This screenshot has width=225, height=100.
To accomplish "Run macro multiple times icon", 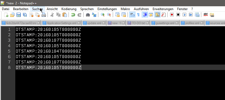I will tap(191, 15).
